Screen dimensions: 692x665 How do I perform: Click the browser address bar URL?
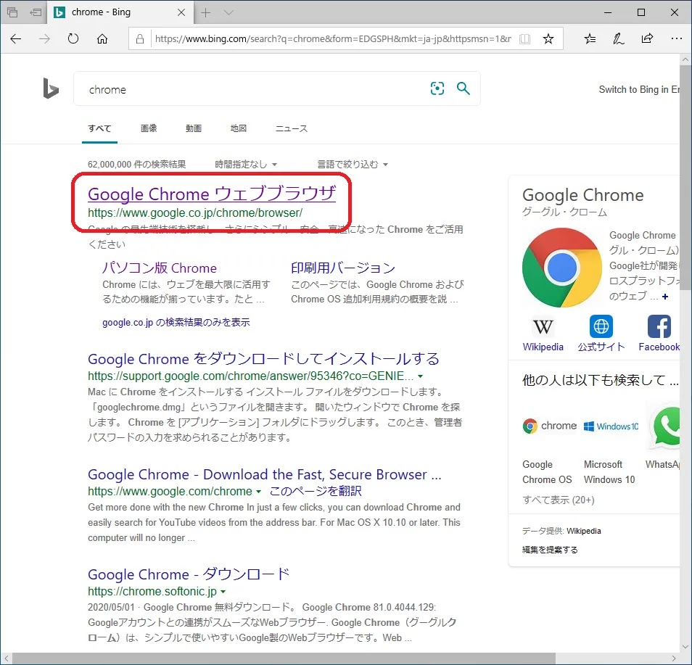pos(333,39)
